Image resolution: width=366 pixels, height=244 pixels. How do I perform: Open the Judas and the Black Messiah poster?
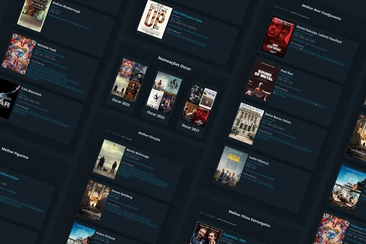278,37
